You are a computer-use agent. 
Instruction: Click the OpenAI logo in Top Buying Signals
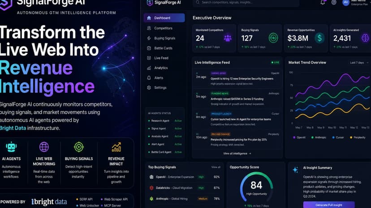[151, 177]
